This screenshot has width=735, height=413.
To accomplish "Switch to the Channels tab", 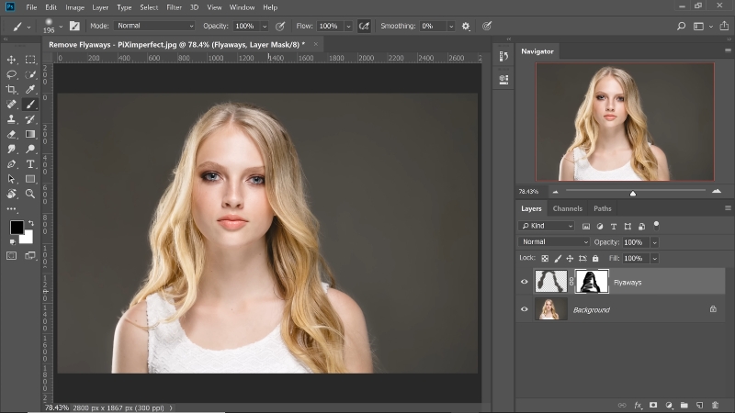I will (567, 208).
